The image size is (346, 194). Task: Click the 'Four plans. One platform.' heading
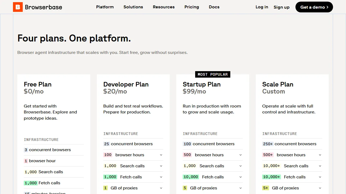coord(74,38)
